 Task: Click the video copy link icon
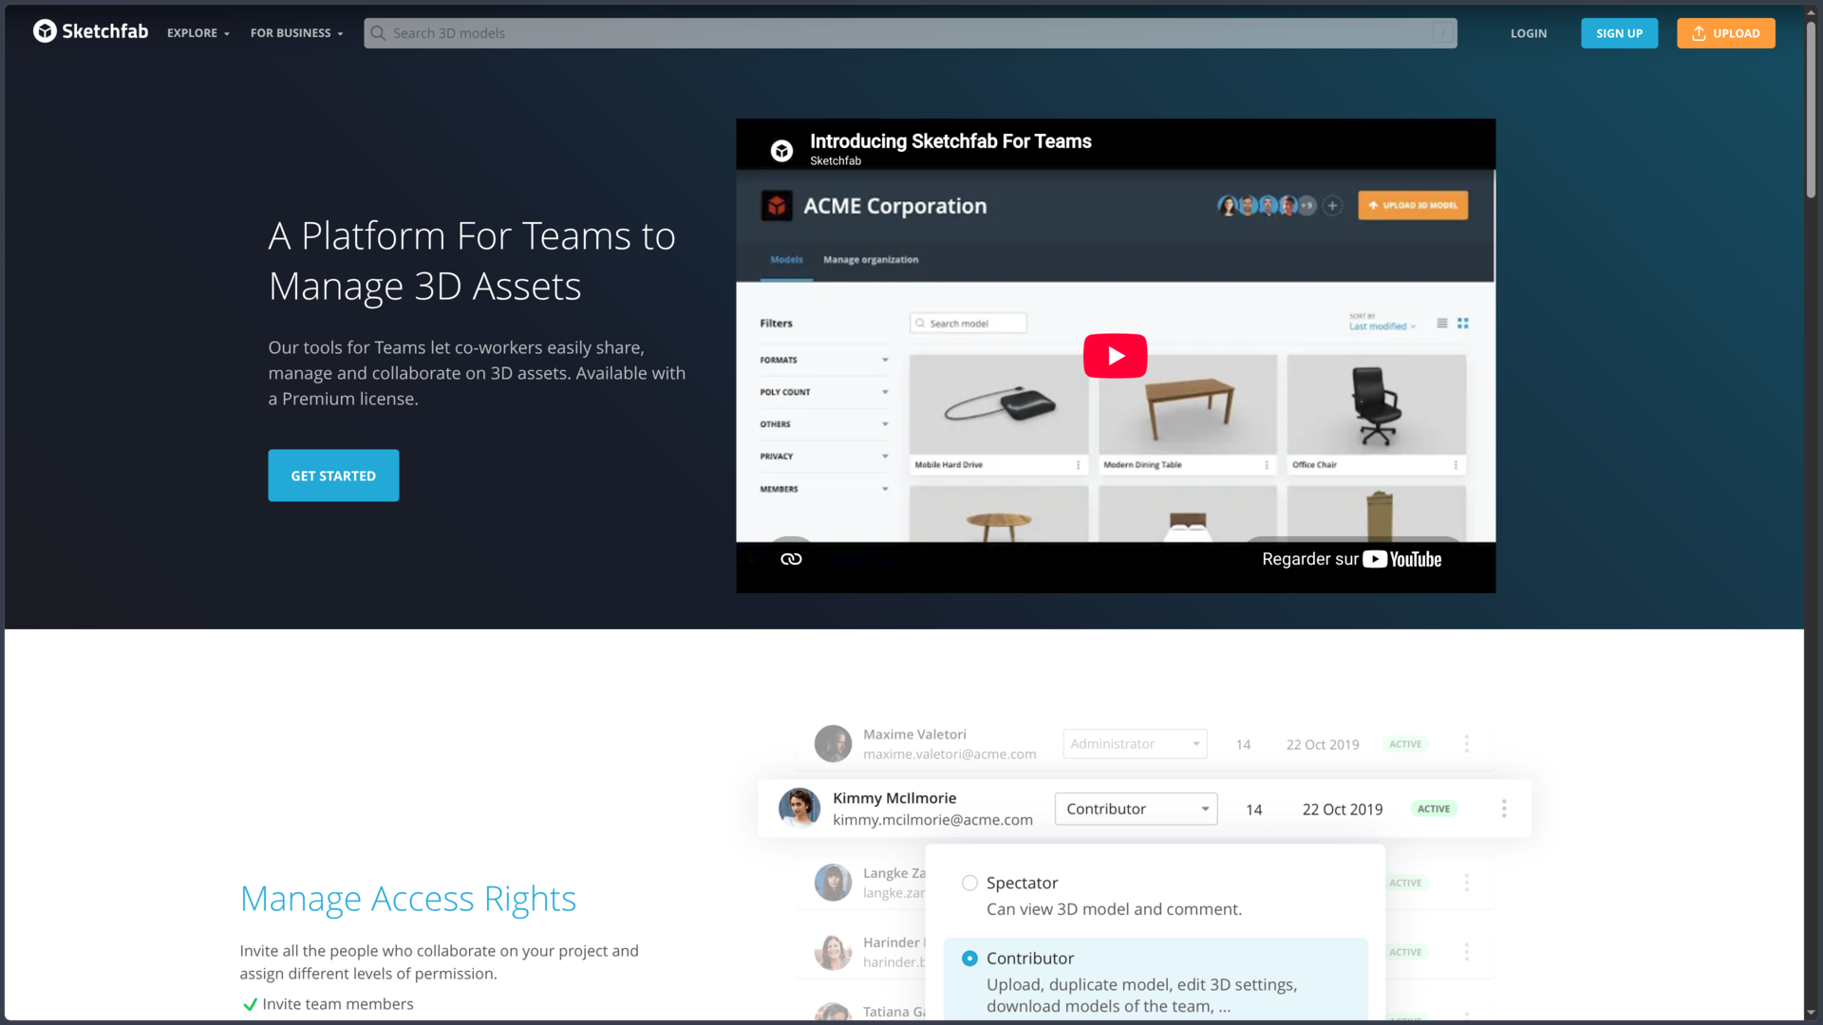[791, 559]
